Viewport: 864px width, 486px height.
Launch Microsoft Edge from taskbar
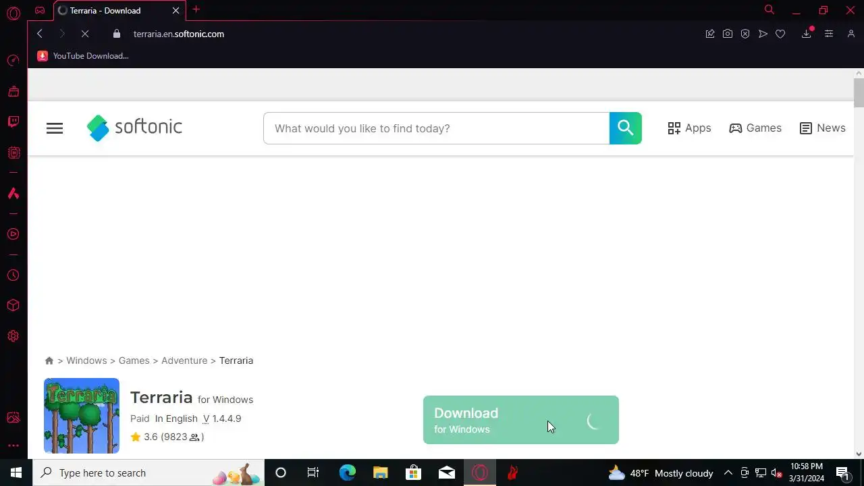click(347, 473)
